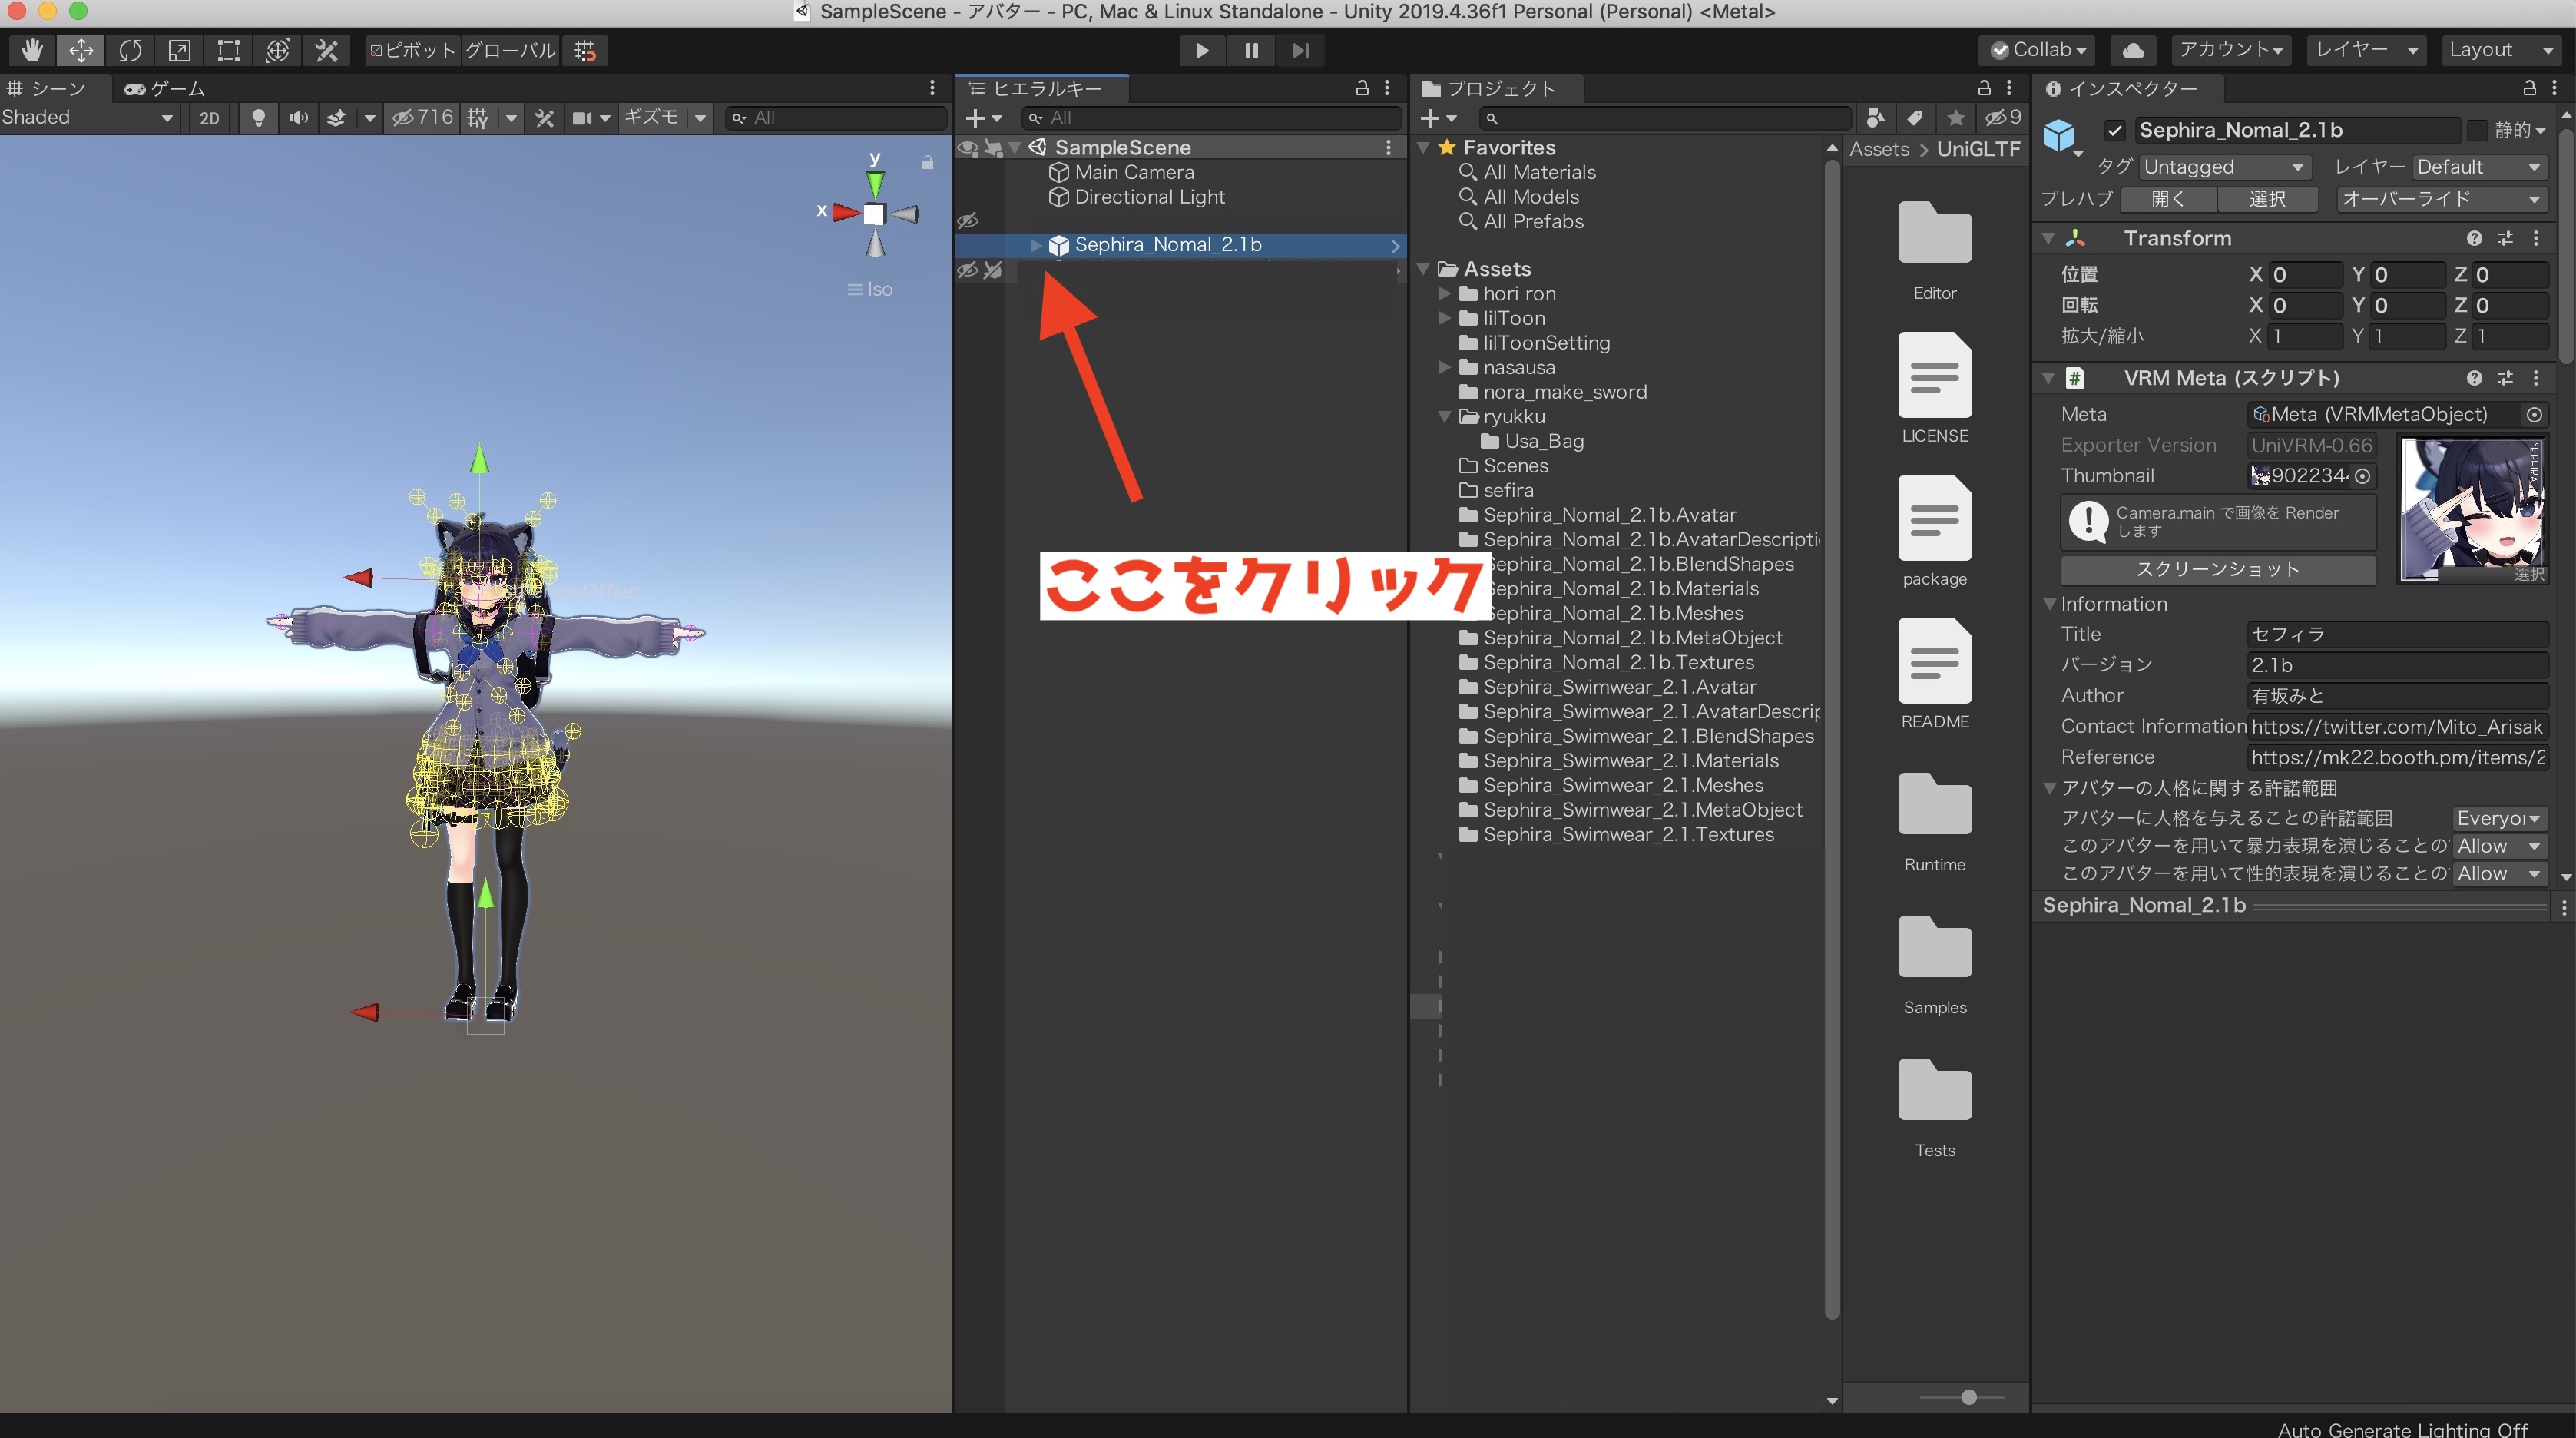Select the Rotate tool

click(130, 50)
